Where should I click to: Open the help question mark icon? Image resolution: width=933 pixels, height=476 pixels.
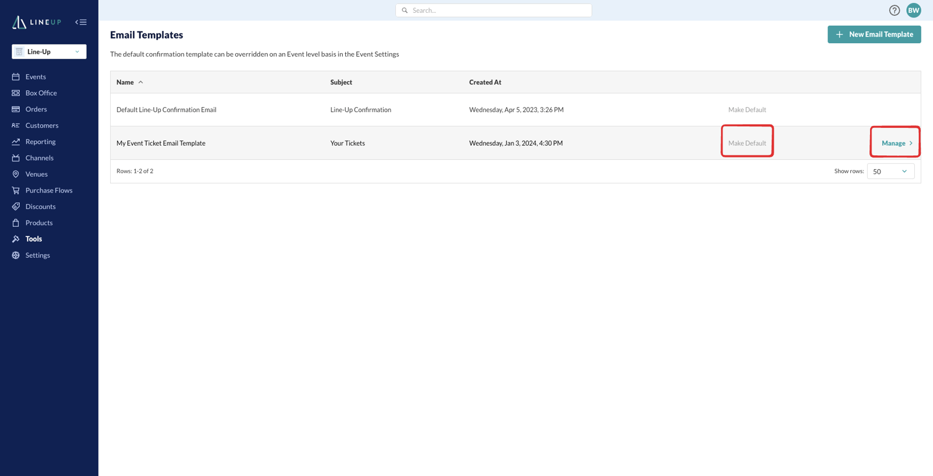[895, 10]
